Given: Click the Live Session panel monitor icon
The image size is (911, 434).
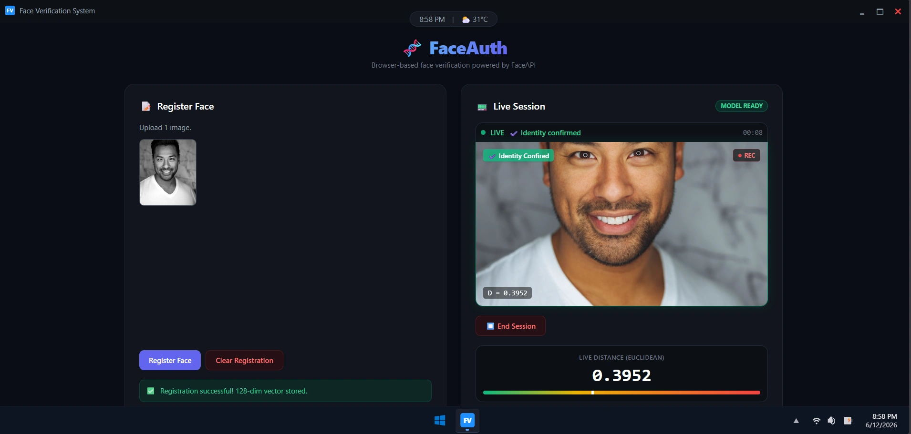Looking at the screenshot, I should [482, 107].
